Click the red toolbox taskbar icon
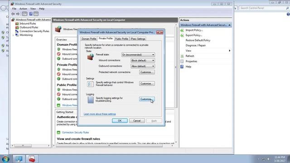 pyautogui.click(x=32, y=159)
